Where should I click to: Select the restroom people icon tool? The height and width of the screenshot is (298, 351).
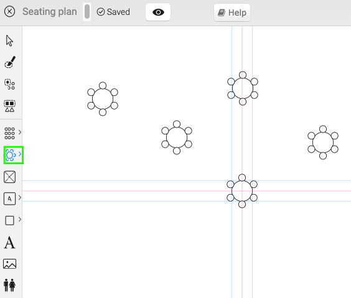9,285
